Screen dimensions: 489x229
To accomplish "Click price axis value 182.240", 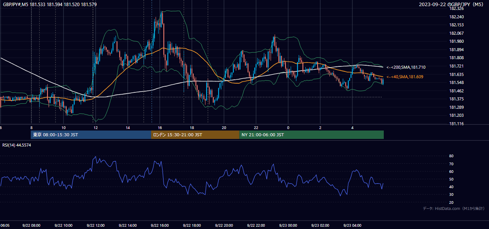I will [456, 17].
